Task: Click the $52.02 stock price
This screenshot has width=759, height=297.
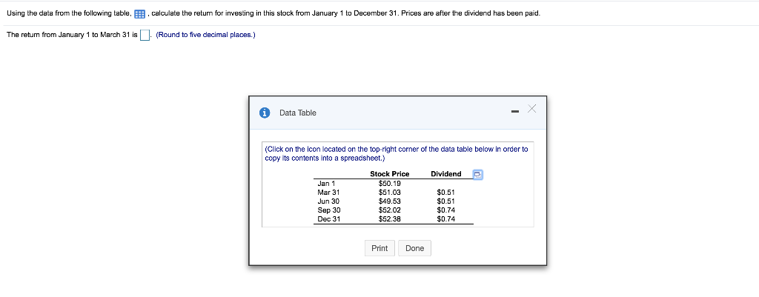Action: click(x=390, y=210)
